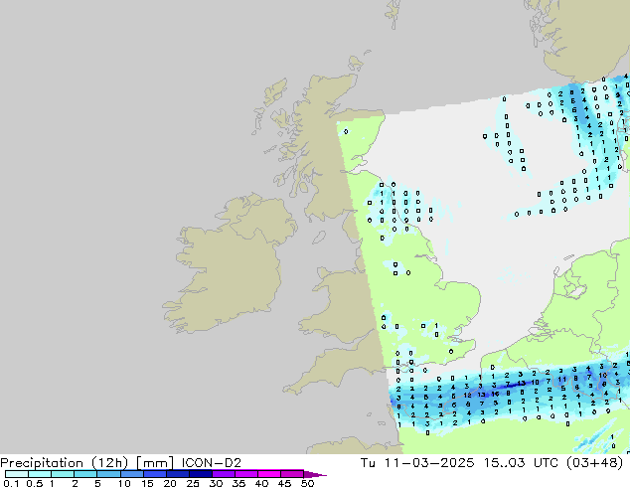
Task: Select the 0.1–0.5 mm palest legend swatch
Action: (17, 474)
